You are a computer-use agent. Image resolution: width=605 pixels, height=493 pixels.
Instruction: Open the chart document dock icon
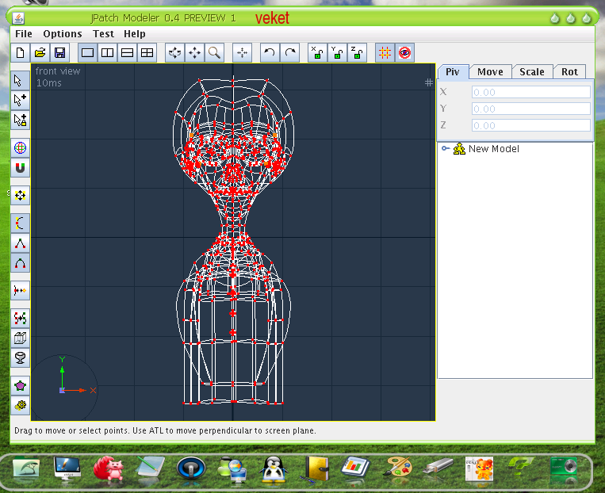pos(355,467)
